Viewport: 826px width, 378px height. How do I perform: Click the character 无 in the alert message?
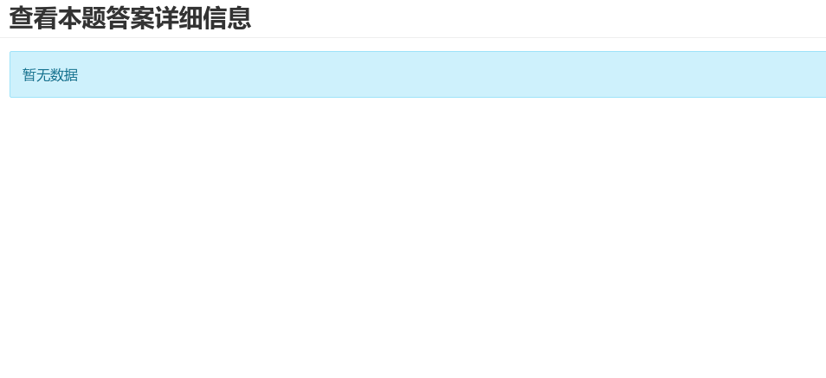pyautogui.click(x=43, y=75)
